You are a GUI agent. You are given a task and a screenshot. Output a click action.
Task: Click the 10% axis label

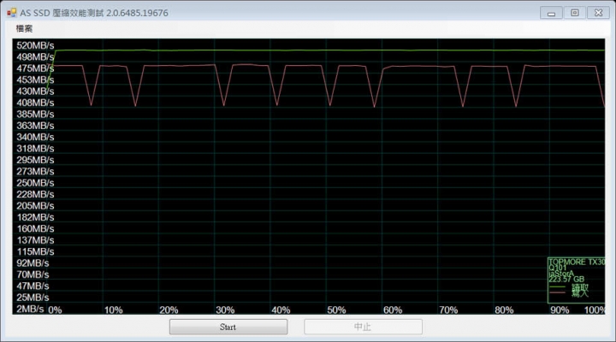point(114,310)
